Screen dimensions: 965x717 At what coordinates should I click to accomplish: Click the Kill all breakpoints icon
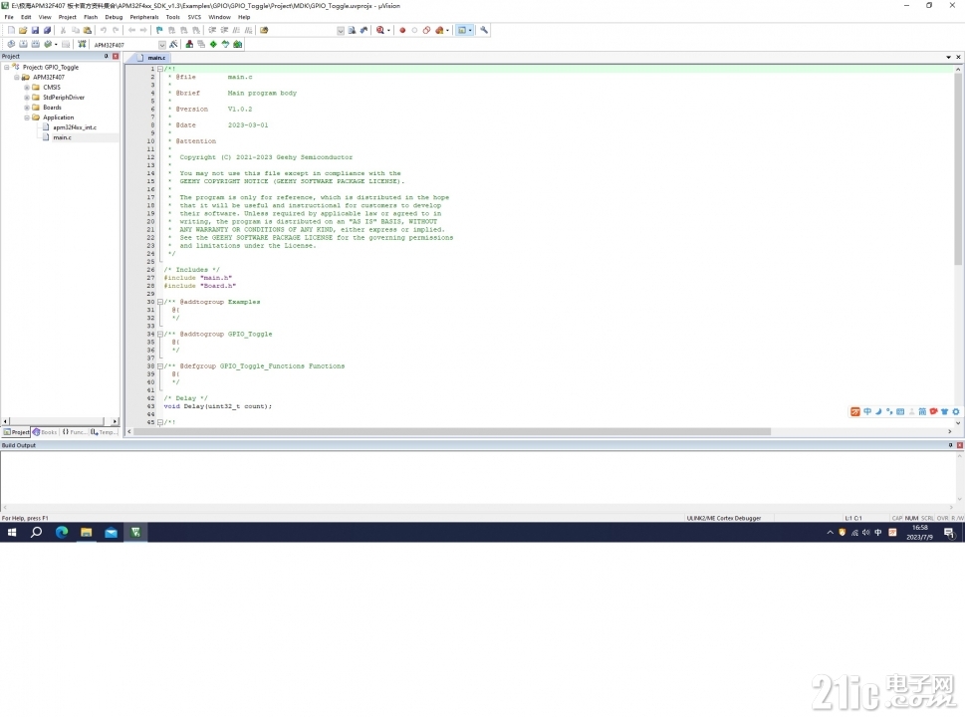click(x=439, y=30)
